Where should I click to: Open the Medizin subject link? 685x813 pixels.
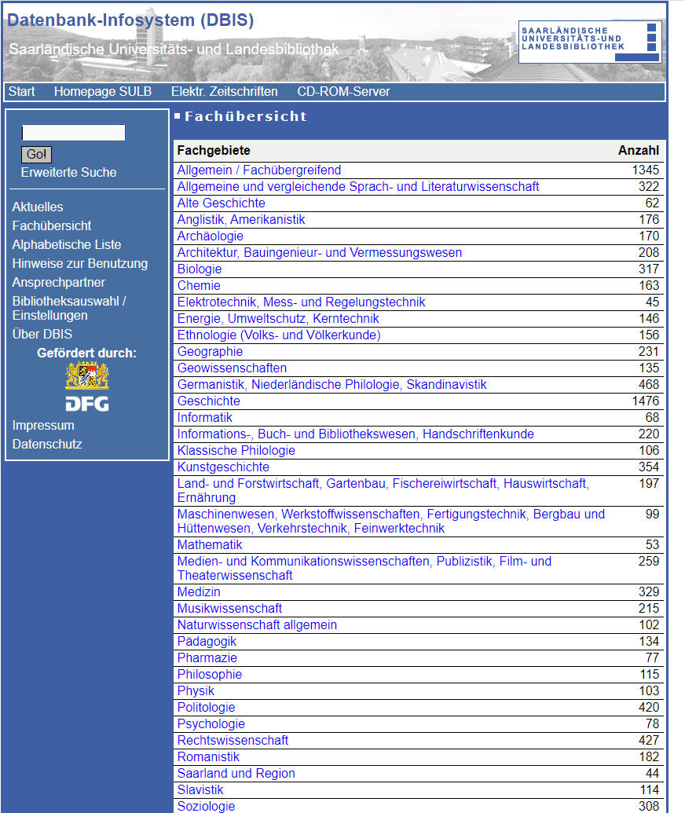[199, 592]
